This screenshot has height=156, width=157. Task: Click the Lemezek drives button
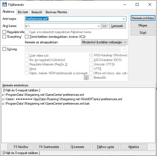click(117, 26)
